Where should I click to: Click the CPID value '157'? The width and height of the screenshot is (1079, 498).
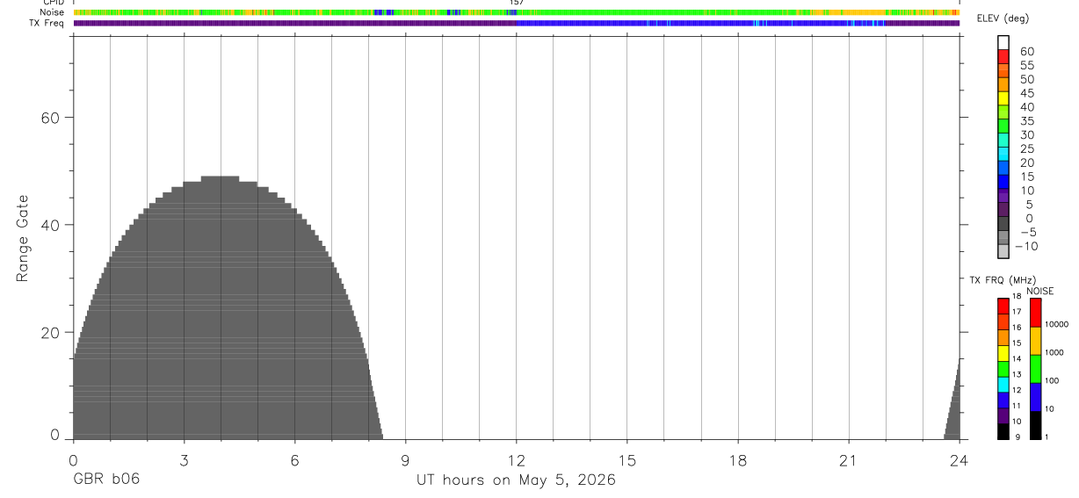pyautogui.click(x=517, y=3)
